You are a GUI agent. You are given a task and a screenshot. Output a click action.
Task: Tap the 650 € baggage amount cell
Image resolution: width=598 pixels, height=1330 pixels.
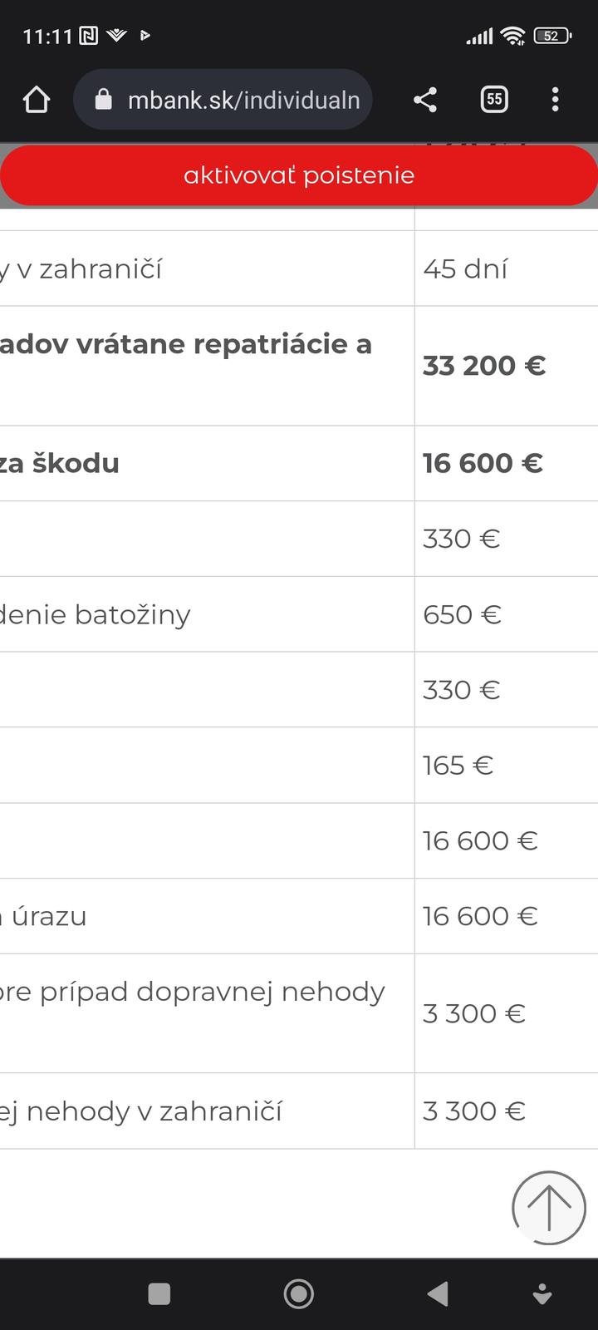[x=463, y=614]
